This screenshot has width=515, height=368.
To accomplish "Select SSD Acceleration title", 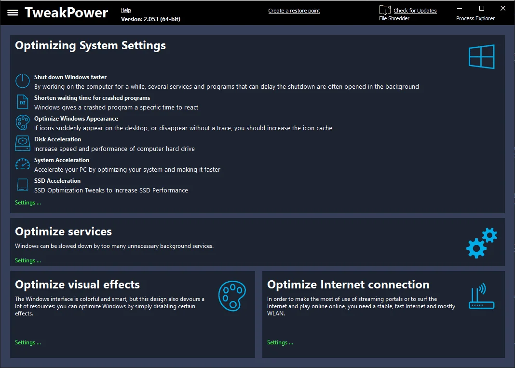I will (x=57, y=180).
